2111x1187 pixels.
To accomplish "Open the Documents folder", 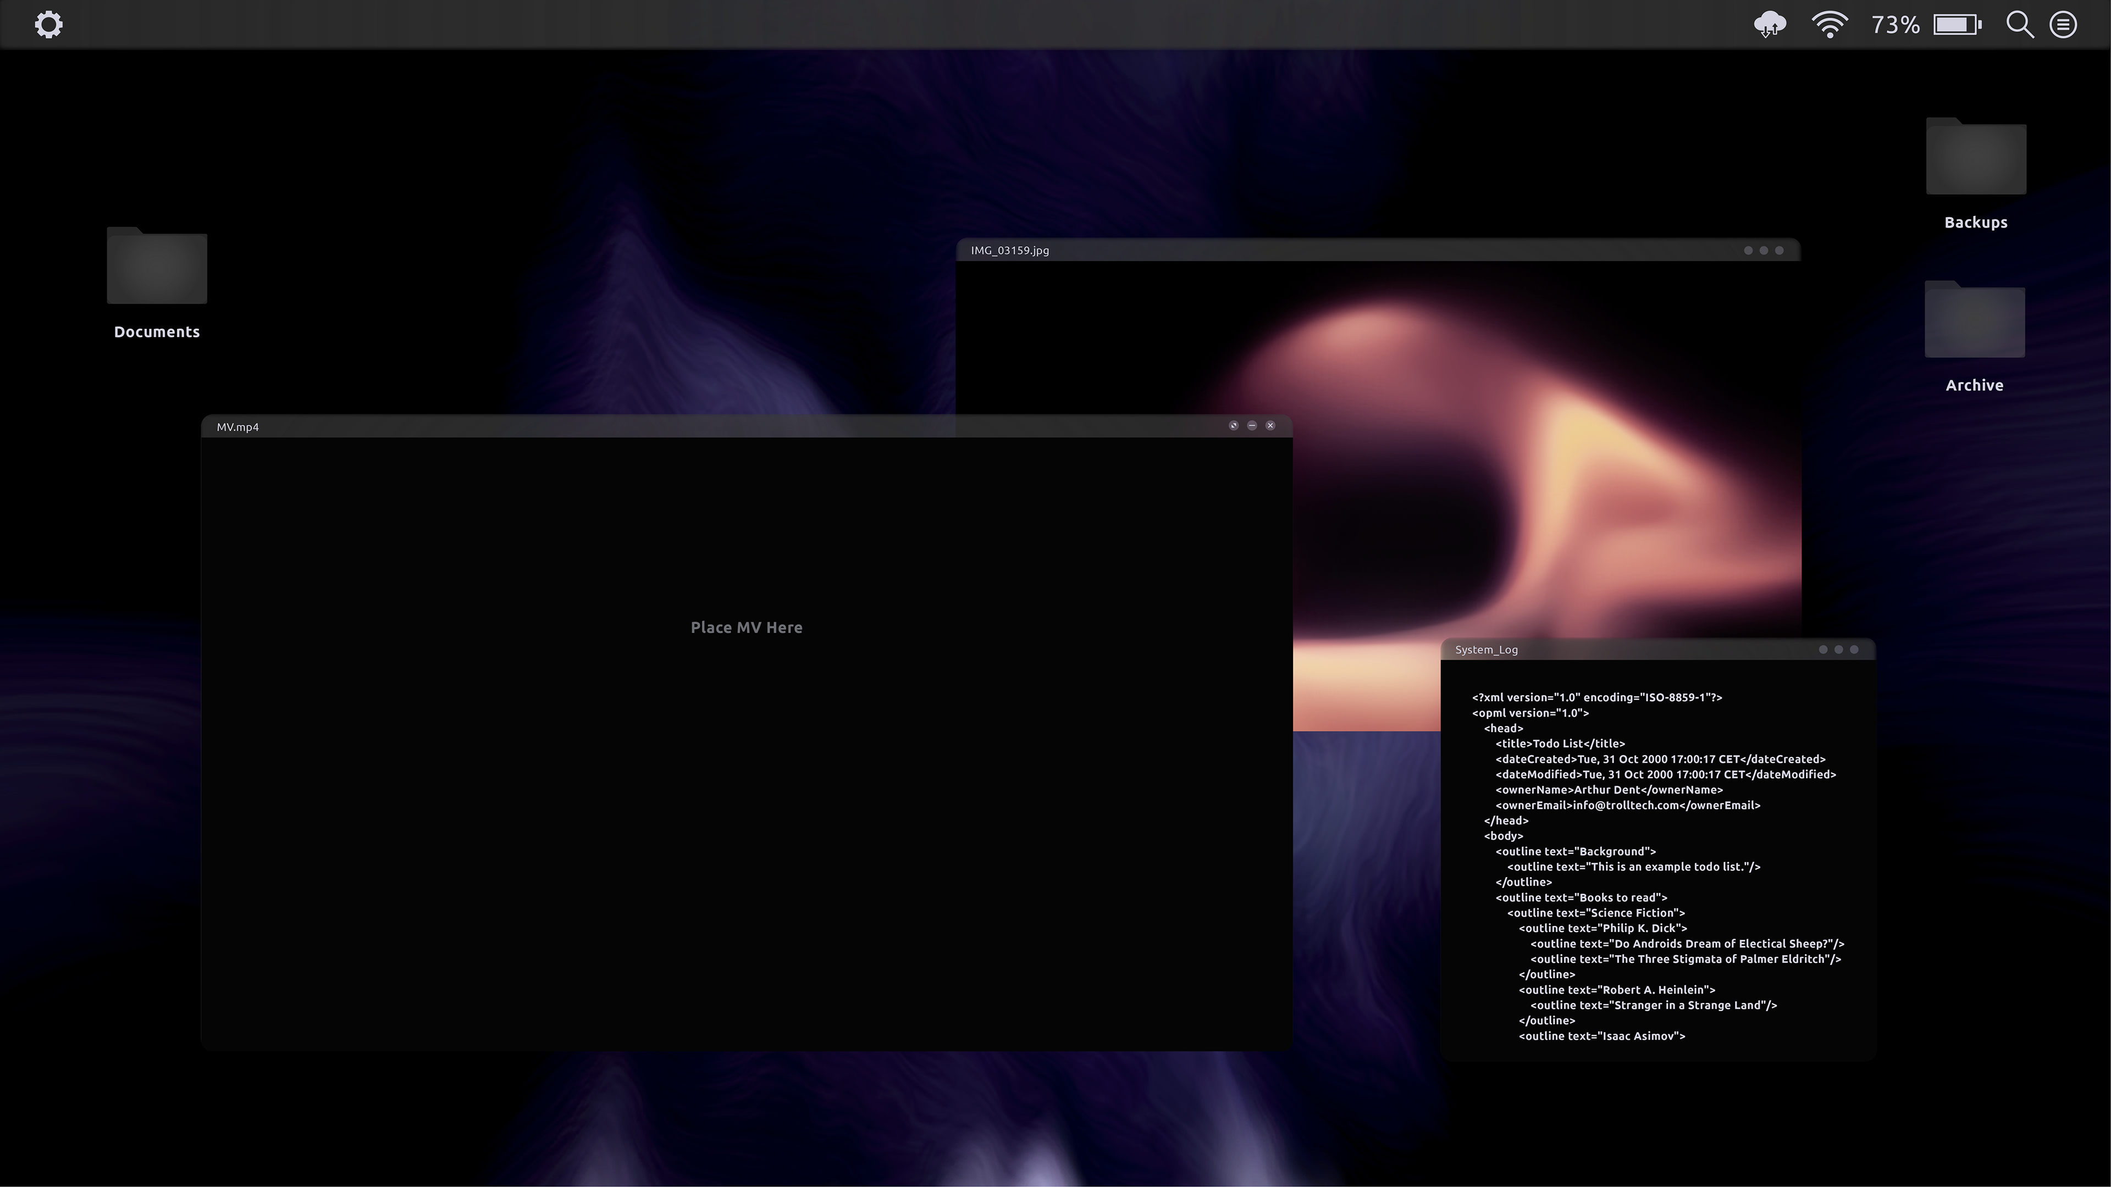I will pyautogui.click(x=157, y=267).
